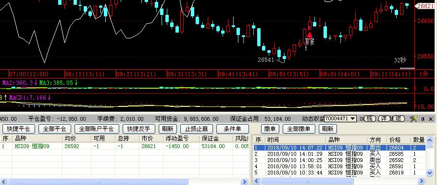Open the tools settings hammer icon

[414, 119]
